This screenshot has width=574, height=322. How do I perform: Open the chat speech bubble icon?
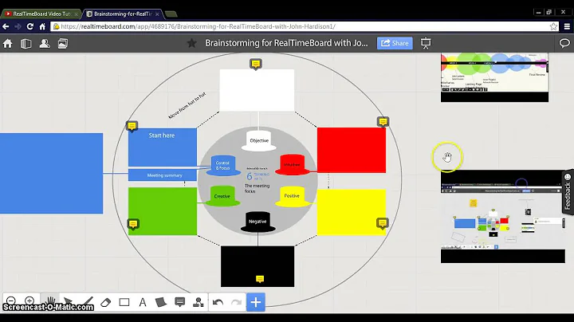point(564,43)
